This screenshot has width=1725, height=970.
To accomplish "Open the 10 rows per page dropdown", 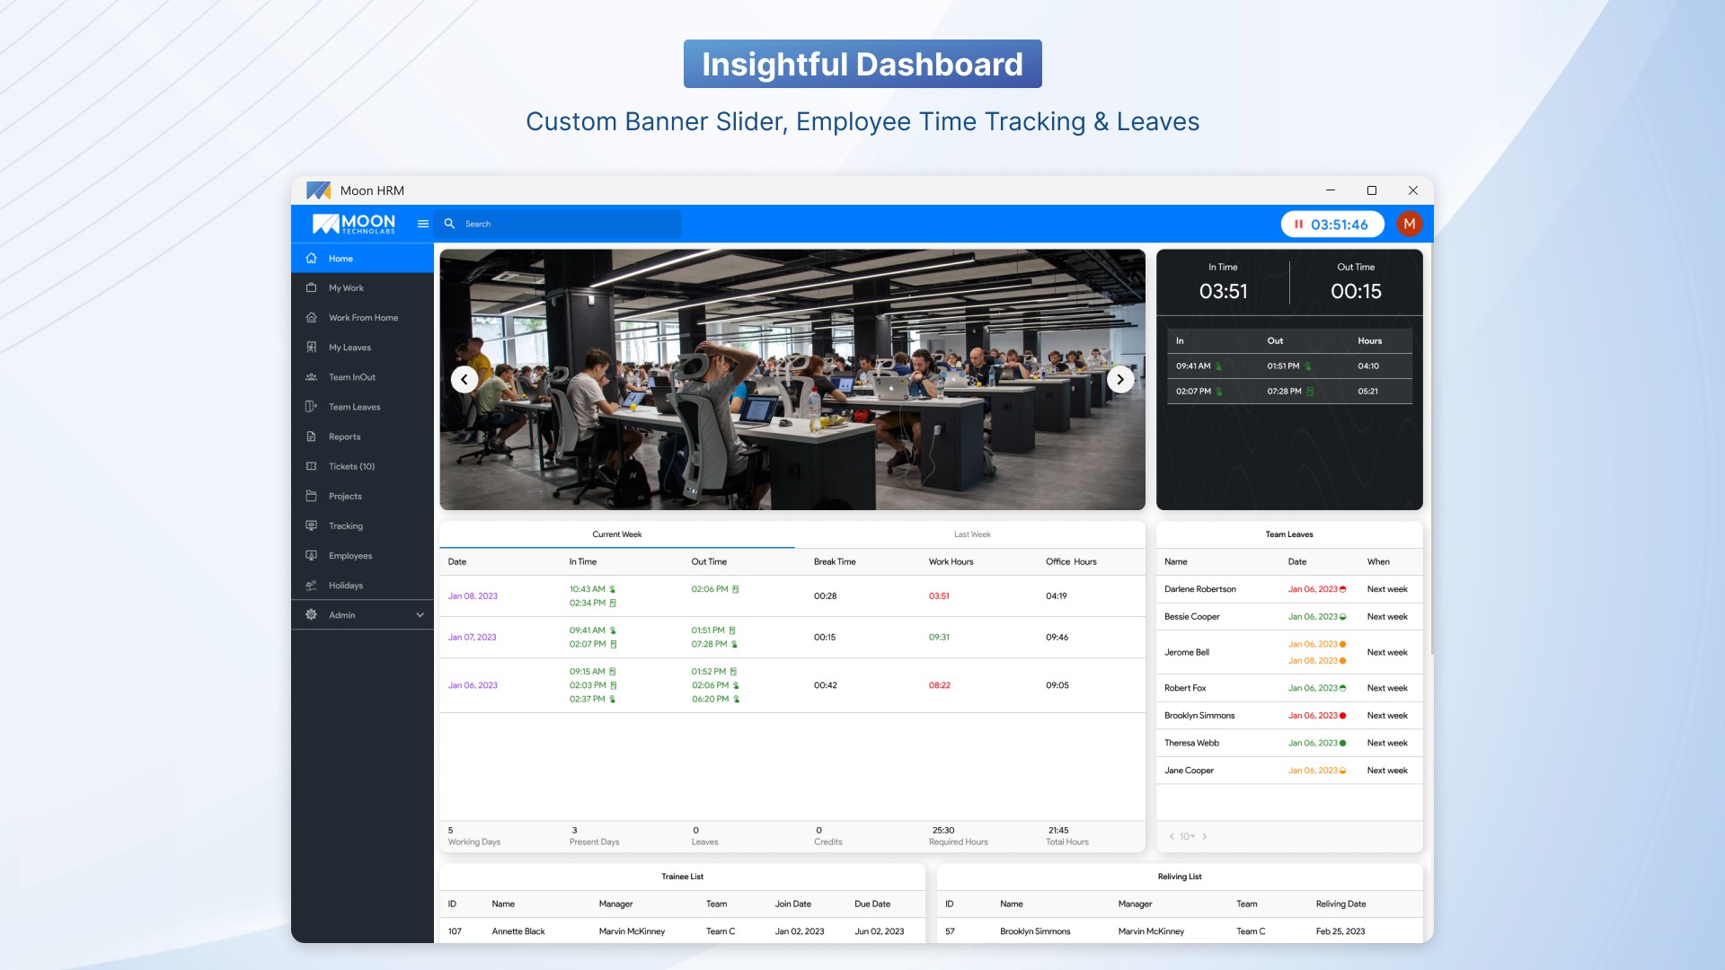I will pos(1187,836).
